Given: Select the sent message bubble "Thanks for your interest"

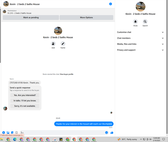Looking at the screenshot, I should pyautogui.click(x=84, y=124).
